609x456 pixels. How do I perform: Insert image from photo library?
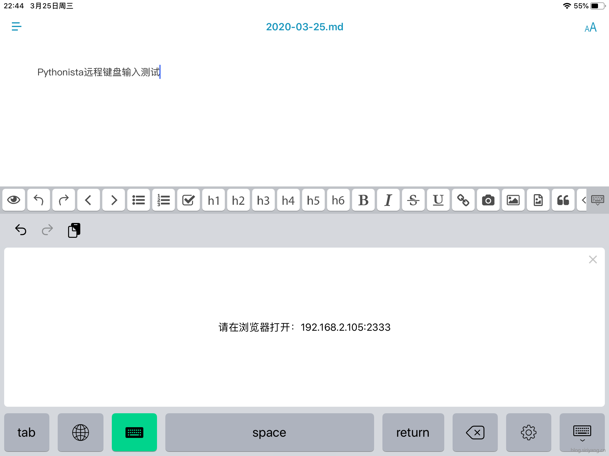tap(513, 200)
